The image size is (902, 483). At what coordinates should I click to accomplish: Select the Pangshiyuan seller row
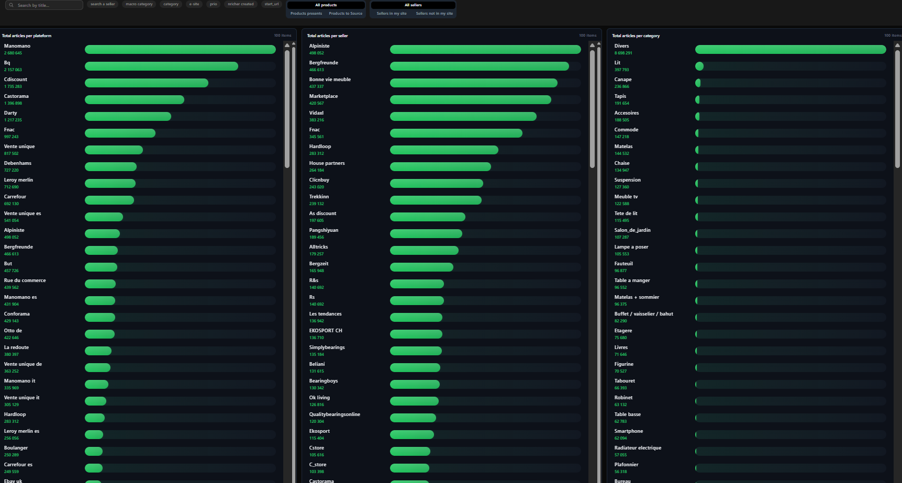(445, 233)
